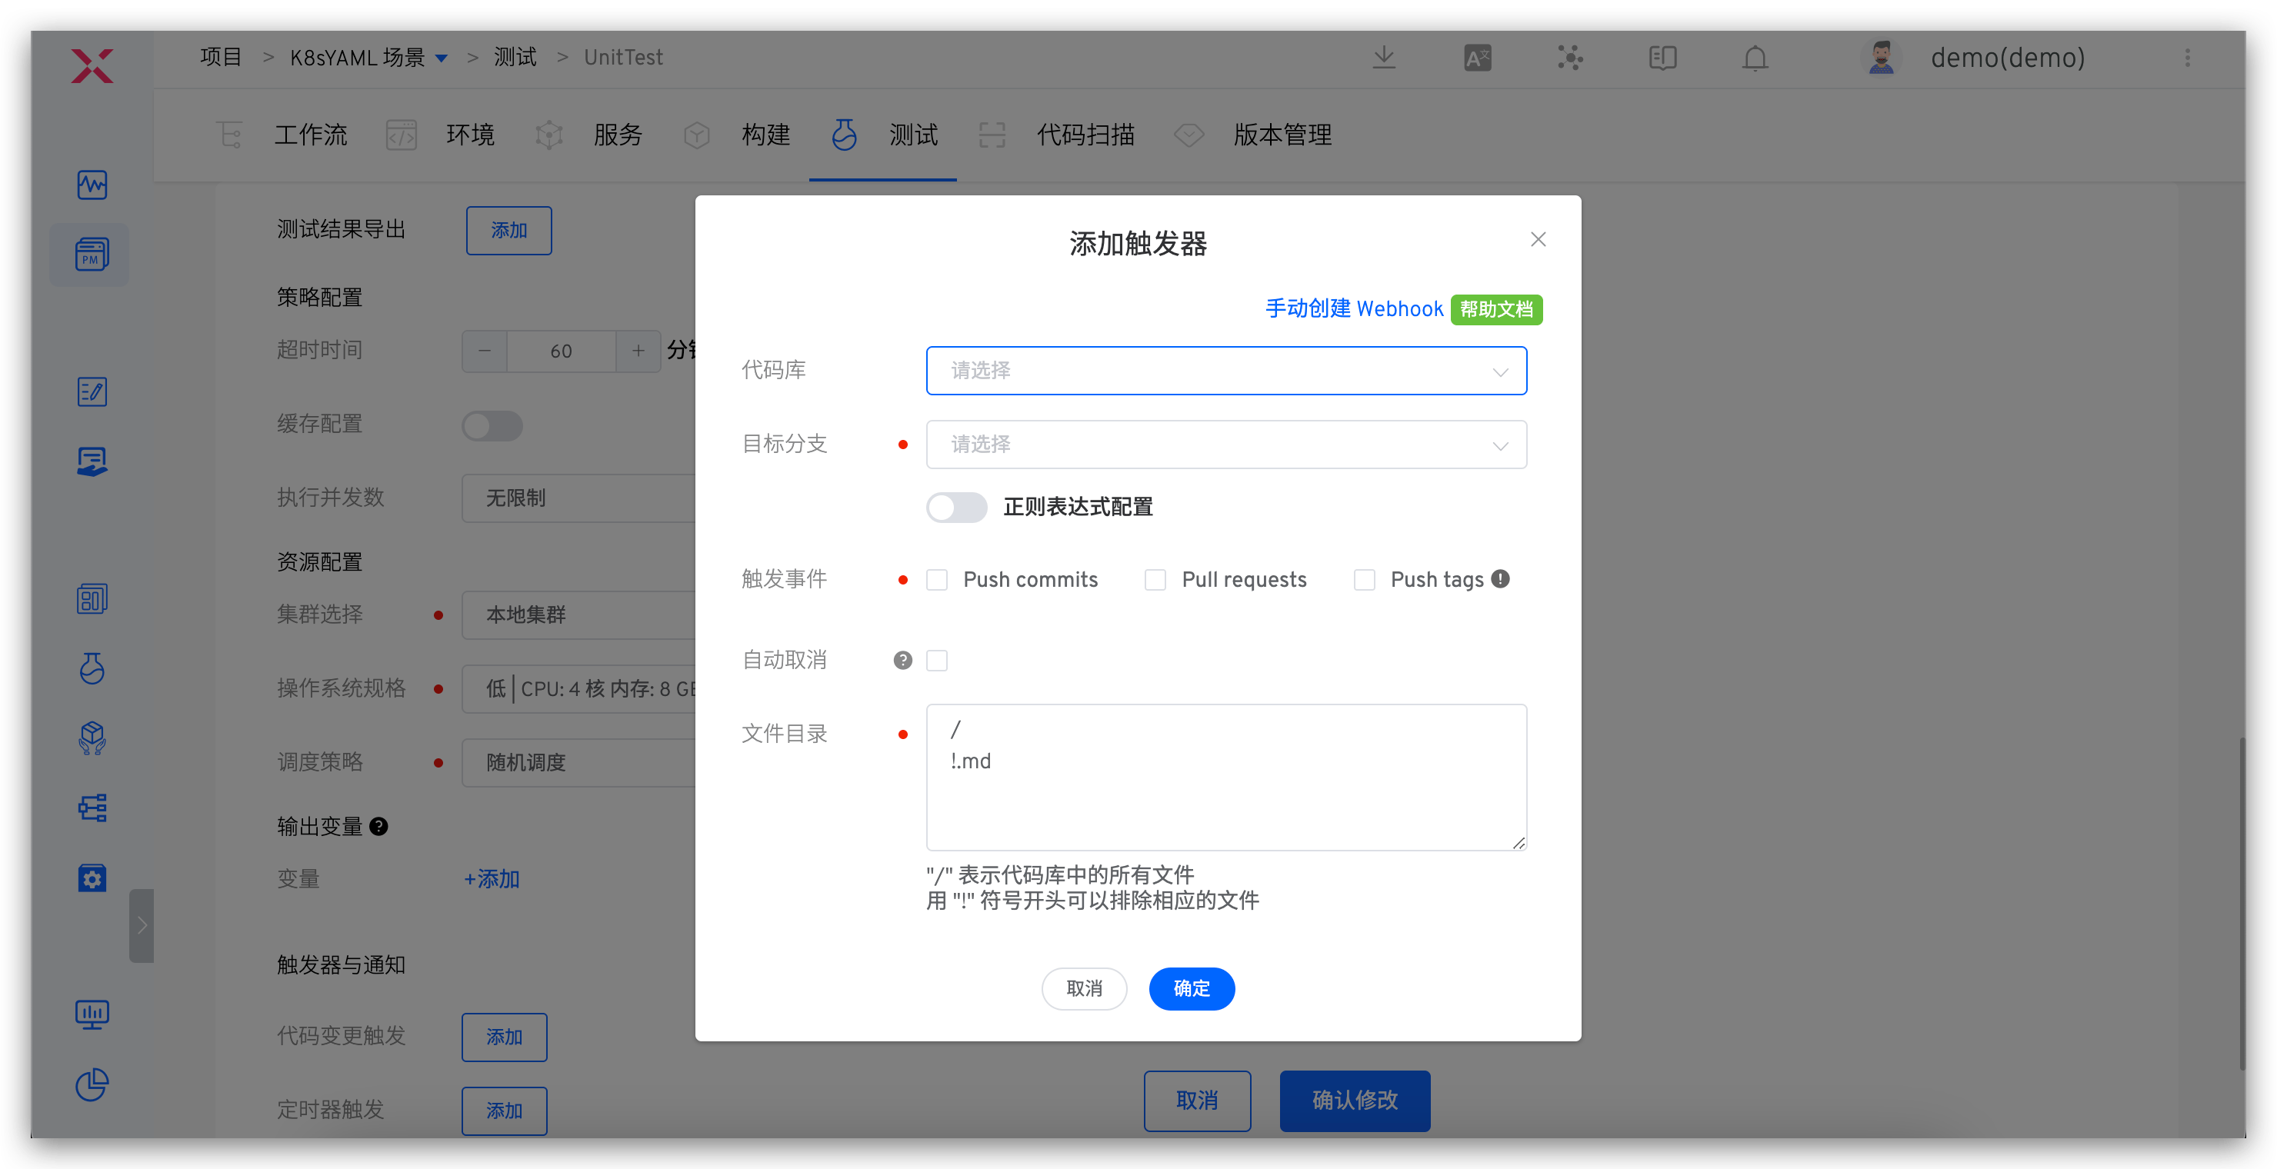Open the 代码库 dropdown
Screen dimensions: 2277x1169
click(1226, 370)
